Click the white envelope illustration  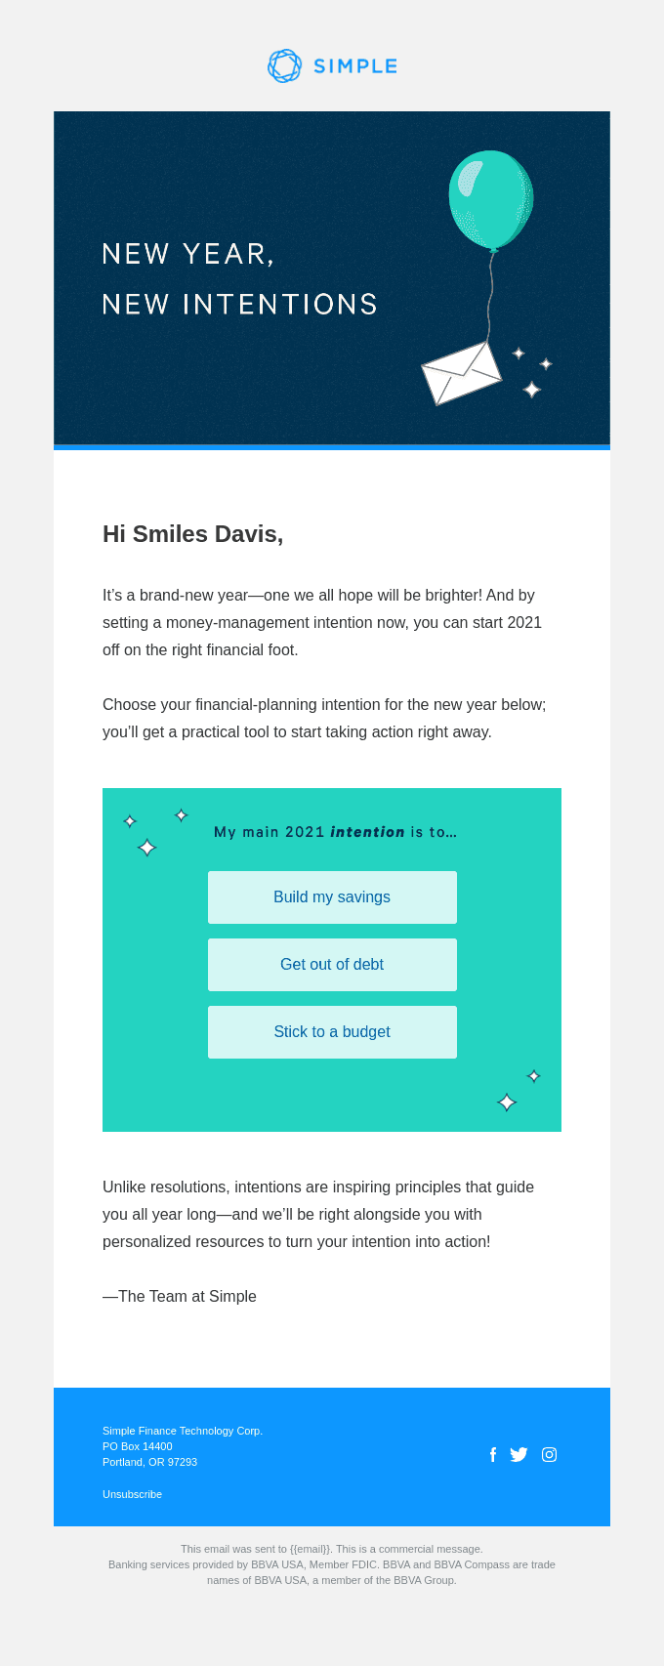(x=461, y=372)
